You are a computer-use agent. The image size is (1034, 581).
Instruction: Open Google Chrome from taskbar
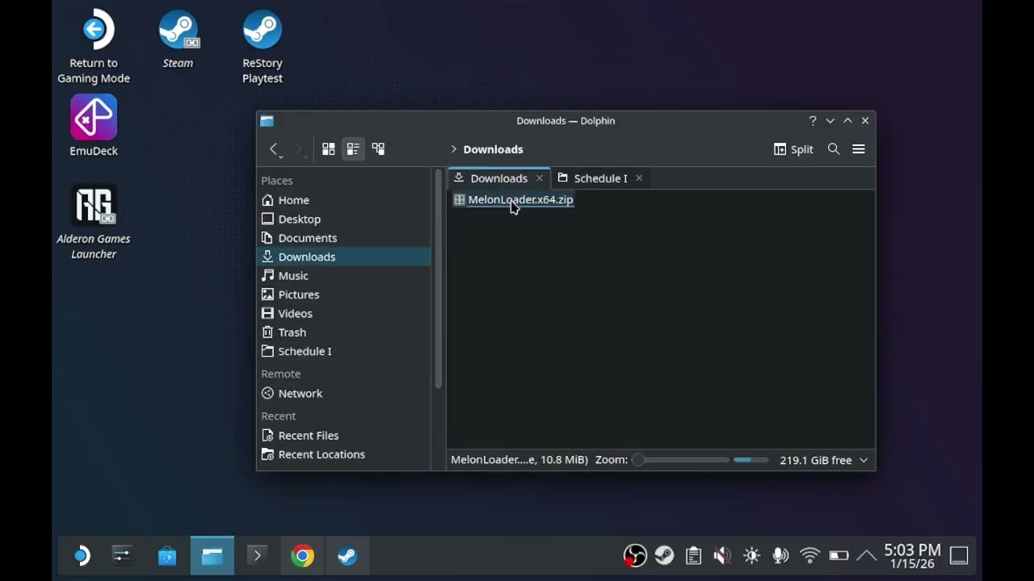[302, 555]
